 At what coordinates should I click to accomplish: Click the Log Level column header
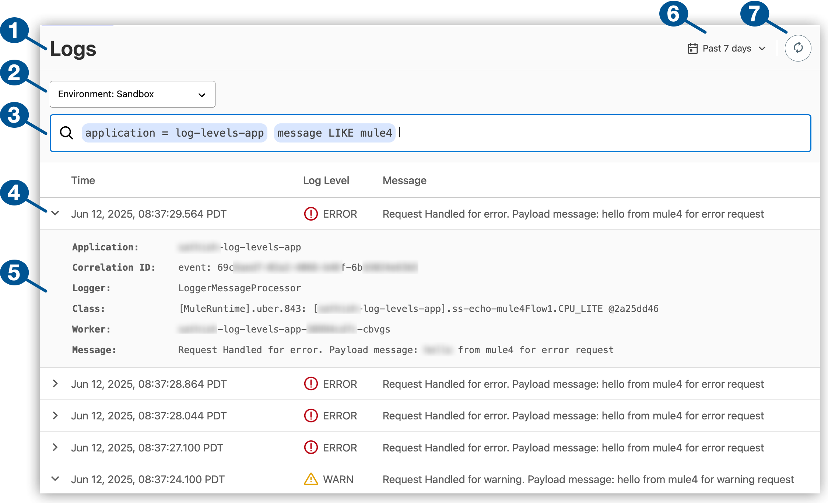[326, 180]
